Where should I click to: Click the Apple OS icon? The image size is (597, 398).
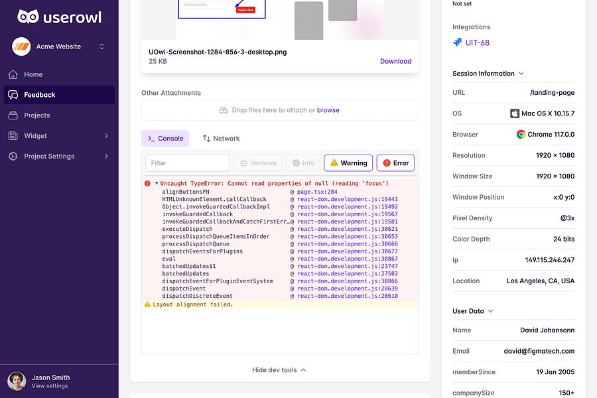click(x=514, y=113)
